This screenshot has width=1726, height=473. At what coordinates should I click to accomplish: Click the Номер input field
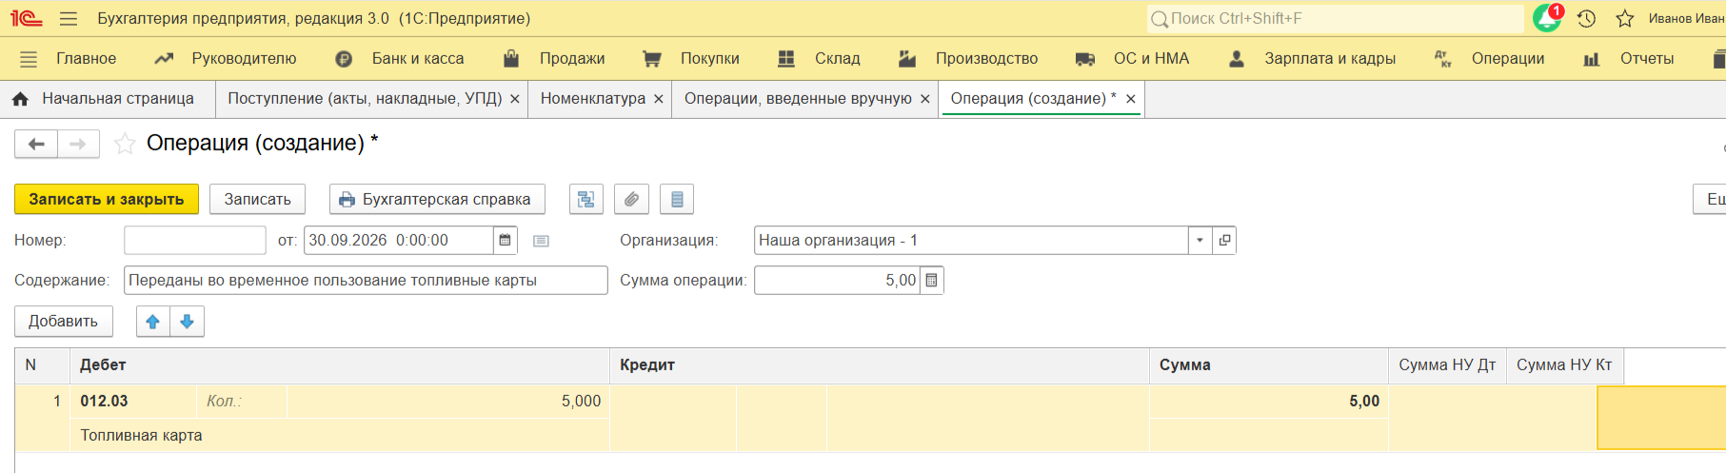coord(195,240)
